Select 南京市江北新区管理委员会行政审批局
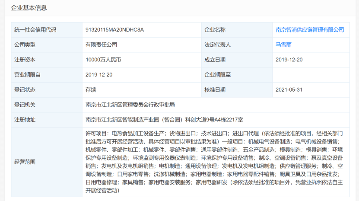The height and width of the screenshot is (201, 359). tap(130, 105)
